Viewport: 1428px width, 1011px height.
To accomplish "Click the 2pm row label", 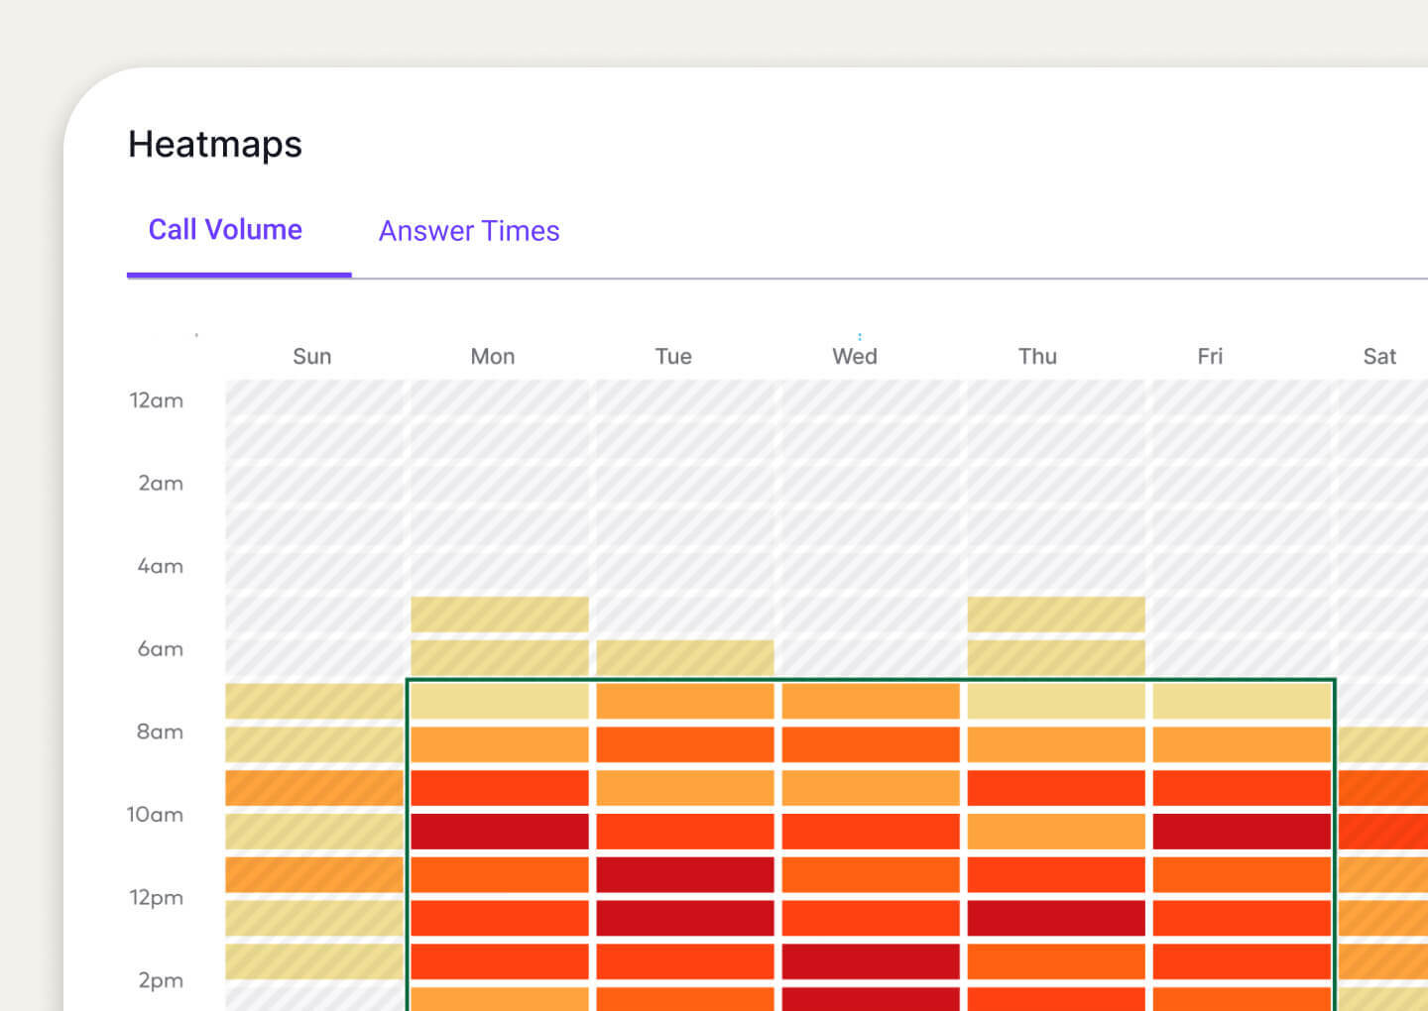I will coord(161,980).
